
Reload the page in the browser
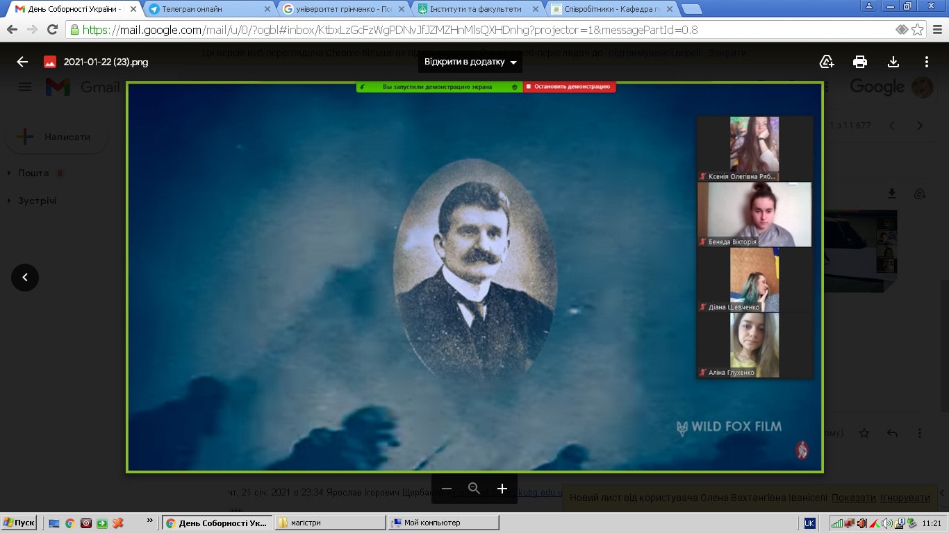coord(52,30)
